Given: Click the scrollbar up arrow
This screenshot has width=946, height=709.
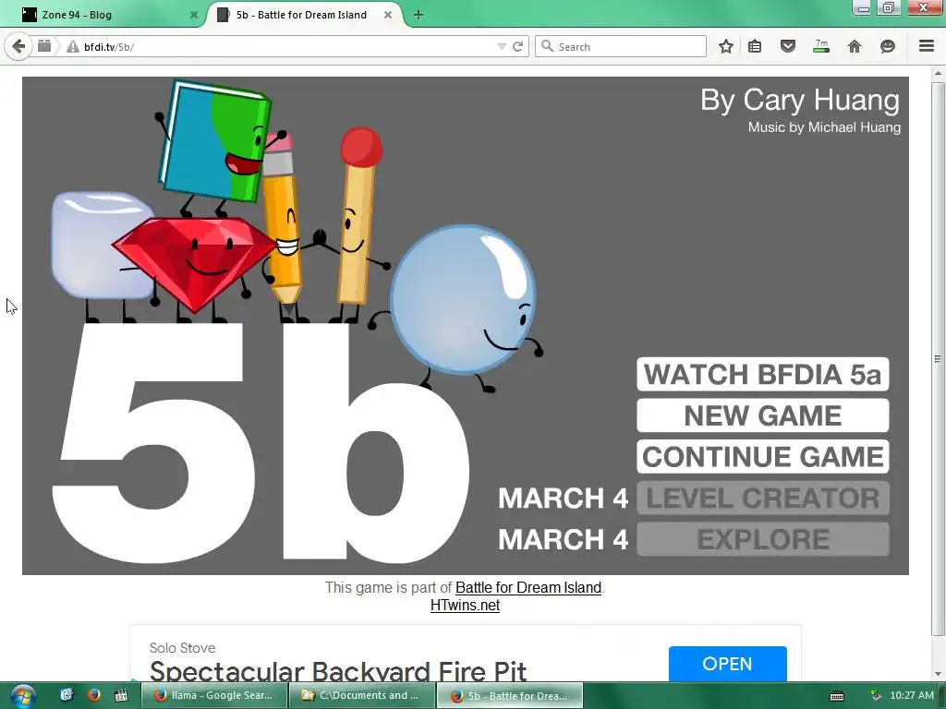Looking at the screenshot, I should point(938,74).
